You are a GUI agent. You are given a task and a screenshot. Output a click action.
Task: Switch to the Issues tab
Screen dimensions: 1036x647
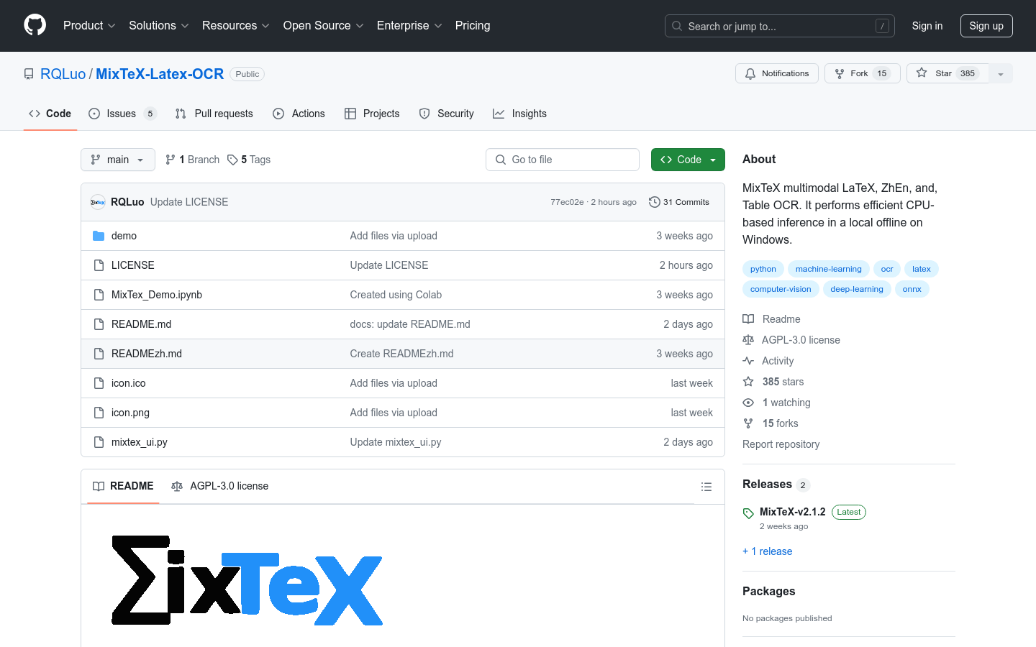(122, 114)
